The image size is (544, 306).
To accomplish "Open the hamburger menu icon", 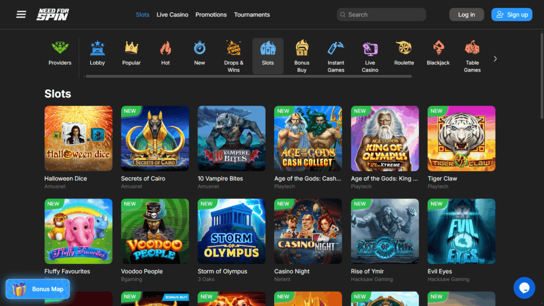I will tap(21, 14).
